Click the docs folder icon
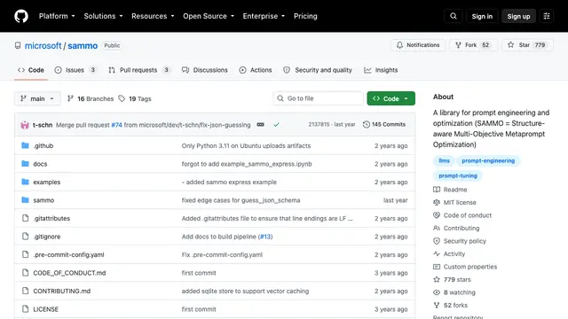This screenshot has height=319, width=568. pyautogui.click(x=25, y=164)
